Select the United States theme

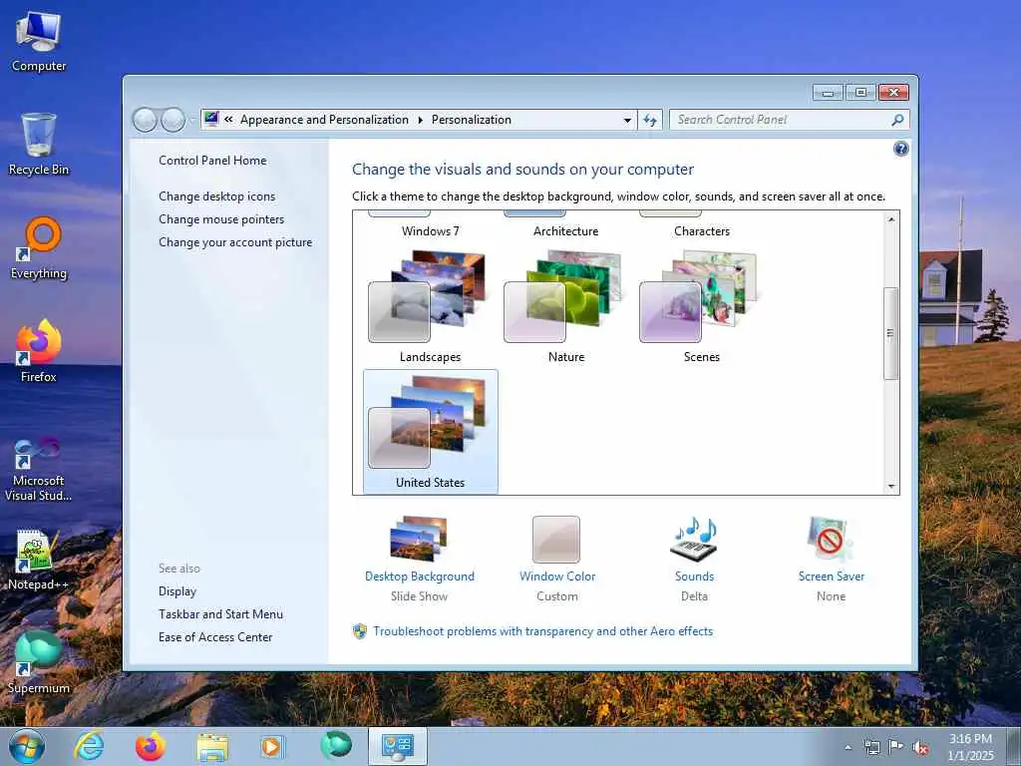click(x=431, y=432)
